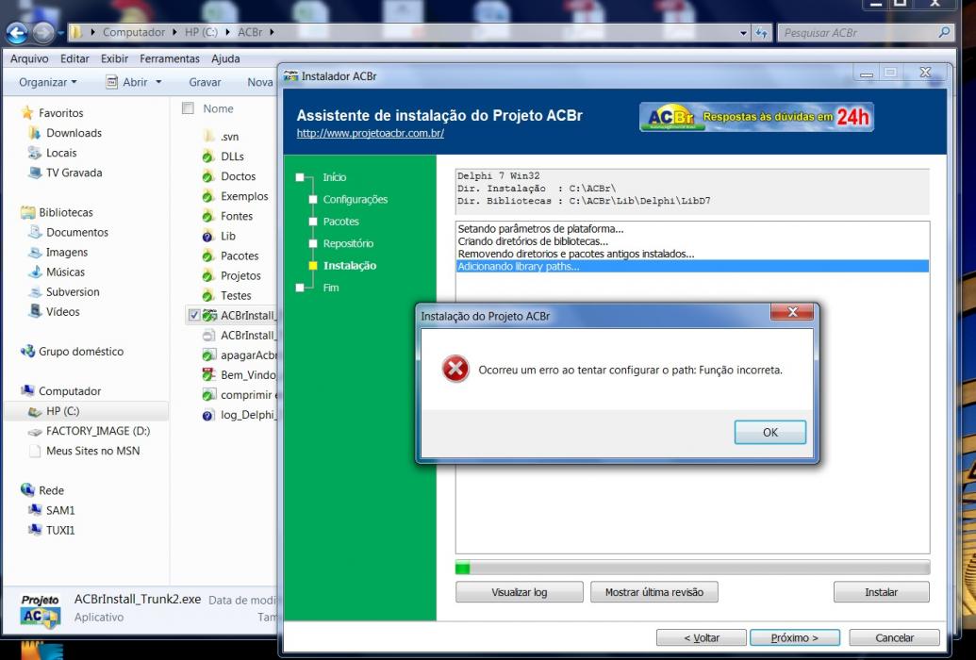976x660 pixels.
Task: Select the Repositório wizard step
Action: coord(348,243)
